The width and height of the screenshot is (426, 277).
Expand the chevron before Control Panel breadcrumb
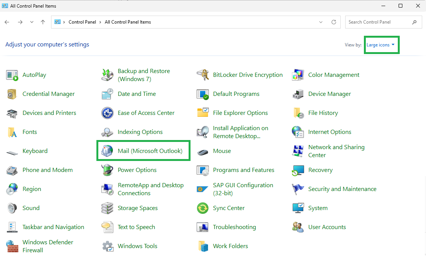tap(64, 22)
